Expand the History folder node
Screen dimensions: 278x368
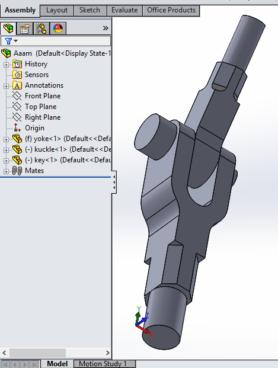tap(6, 65)
